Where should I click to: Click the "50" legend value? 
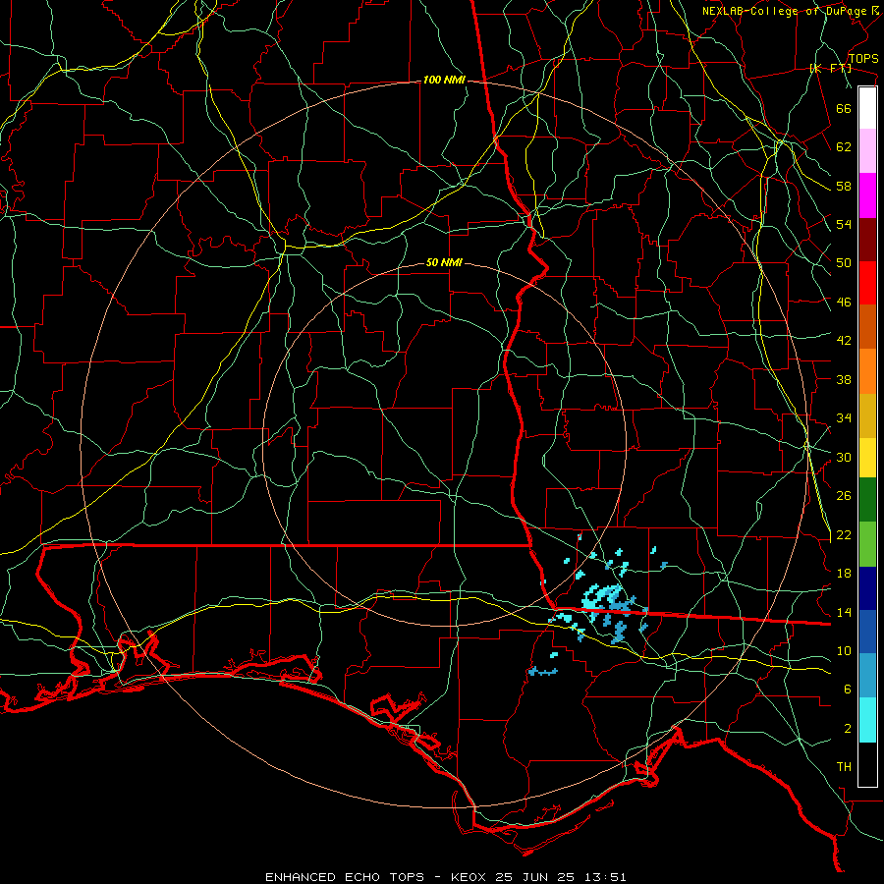tap(844, 262)
